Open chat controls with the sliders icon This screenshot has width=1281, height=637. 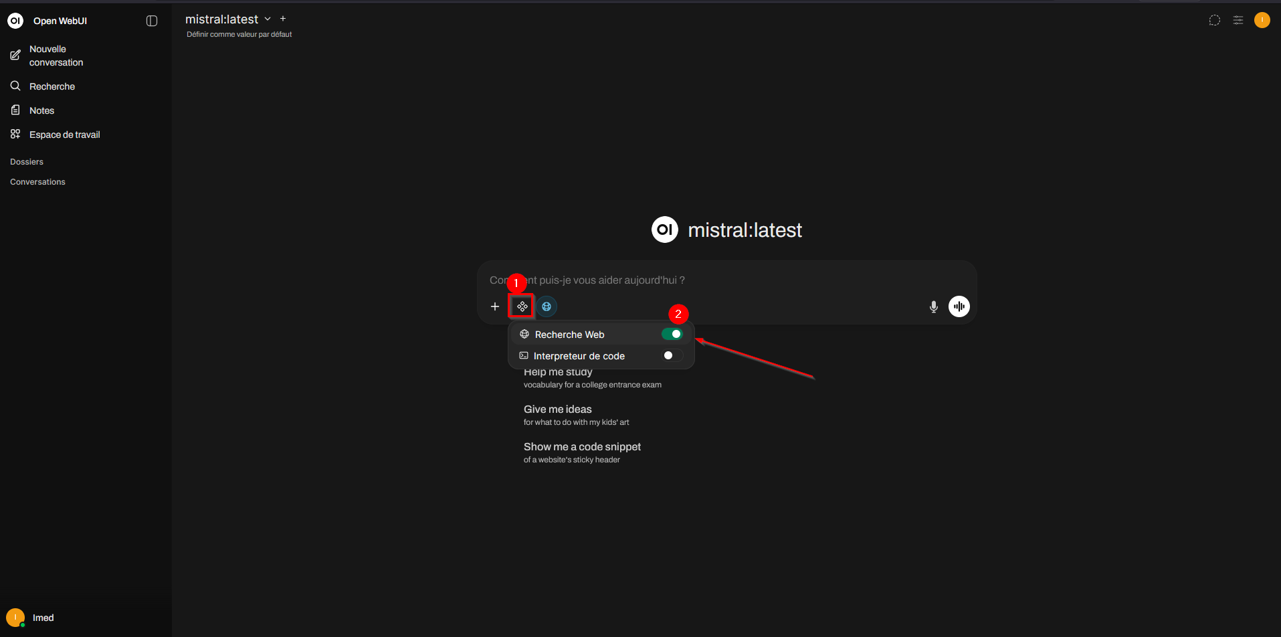[1238, 20]
